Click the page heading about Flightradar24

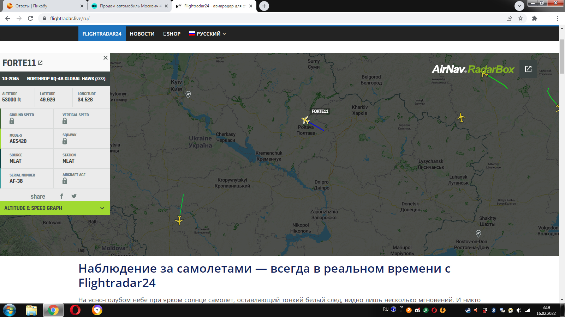(264, 275)
